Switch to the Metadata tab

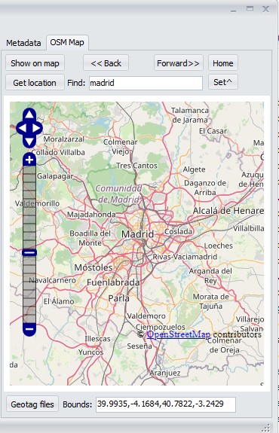(x=23, y=43)
